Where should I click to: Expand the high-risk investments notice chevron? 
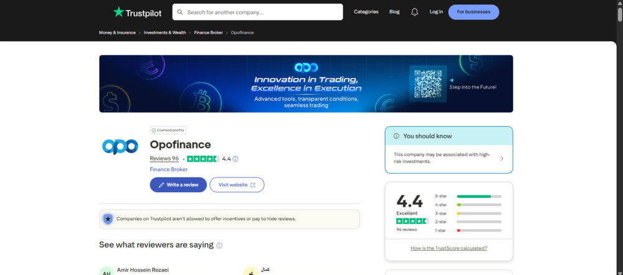(x=502, y=158)
